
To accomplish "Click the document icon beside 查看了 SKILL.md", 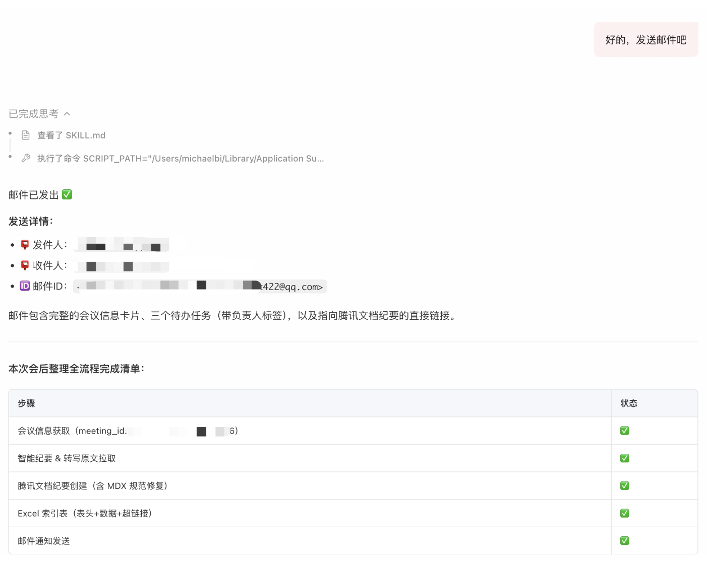I will [x=26, y=135].
